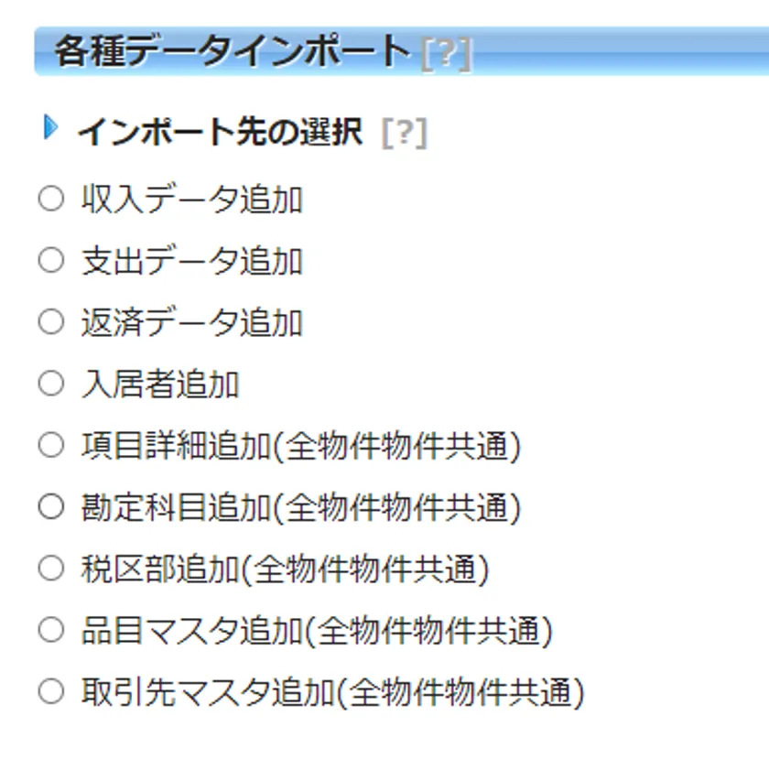Click the 支出データ追加 label text

[x=191, y=262]
